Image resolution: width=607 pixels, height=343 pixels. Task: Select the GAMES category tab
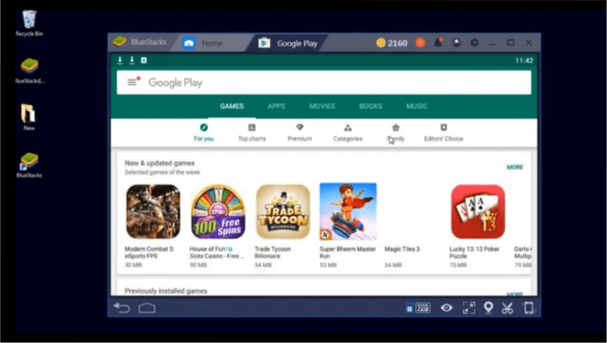pos(232,106)
